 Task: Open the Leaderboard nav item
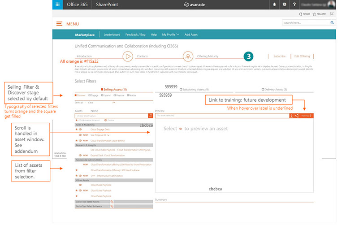tap(112, 35)
